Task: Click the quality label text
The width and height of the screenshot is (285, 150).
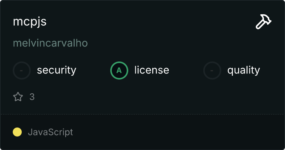Action: (x=244, y=70)
